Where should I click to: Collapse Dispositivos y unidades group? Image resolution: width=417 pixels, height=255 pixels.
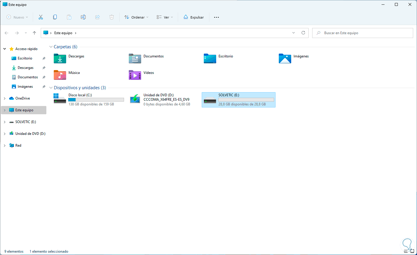coord(51,88)
